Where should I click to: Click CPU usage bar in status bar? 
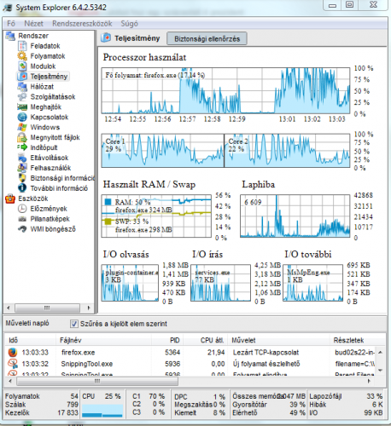(102, 411)
